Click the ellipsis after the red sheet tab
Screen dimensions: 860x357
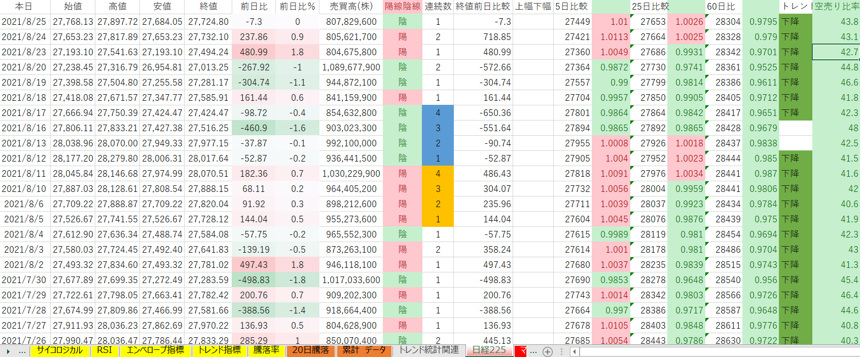[x=533, y=351]
